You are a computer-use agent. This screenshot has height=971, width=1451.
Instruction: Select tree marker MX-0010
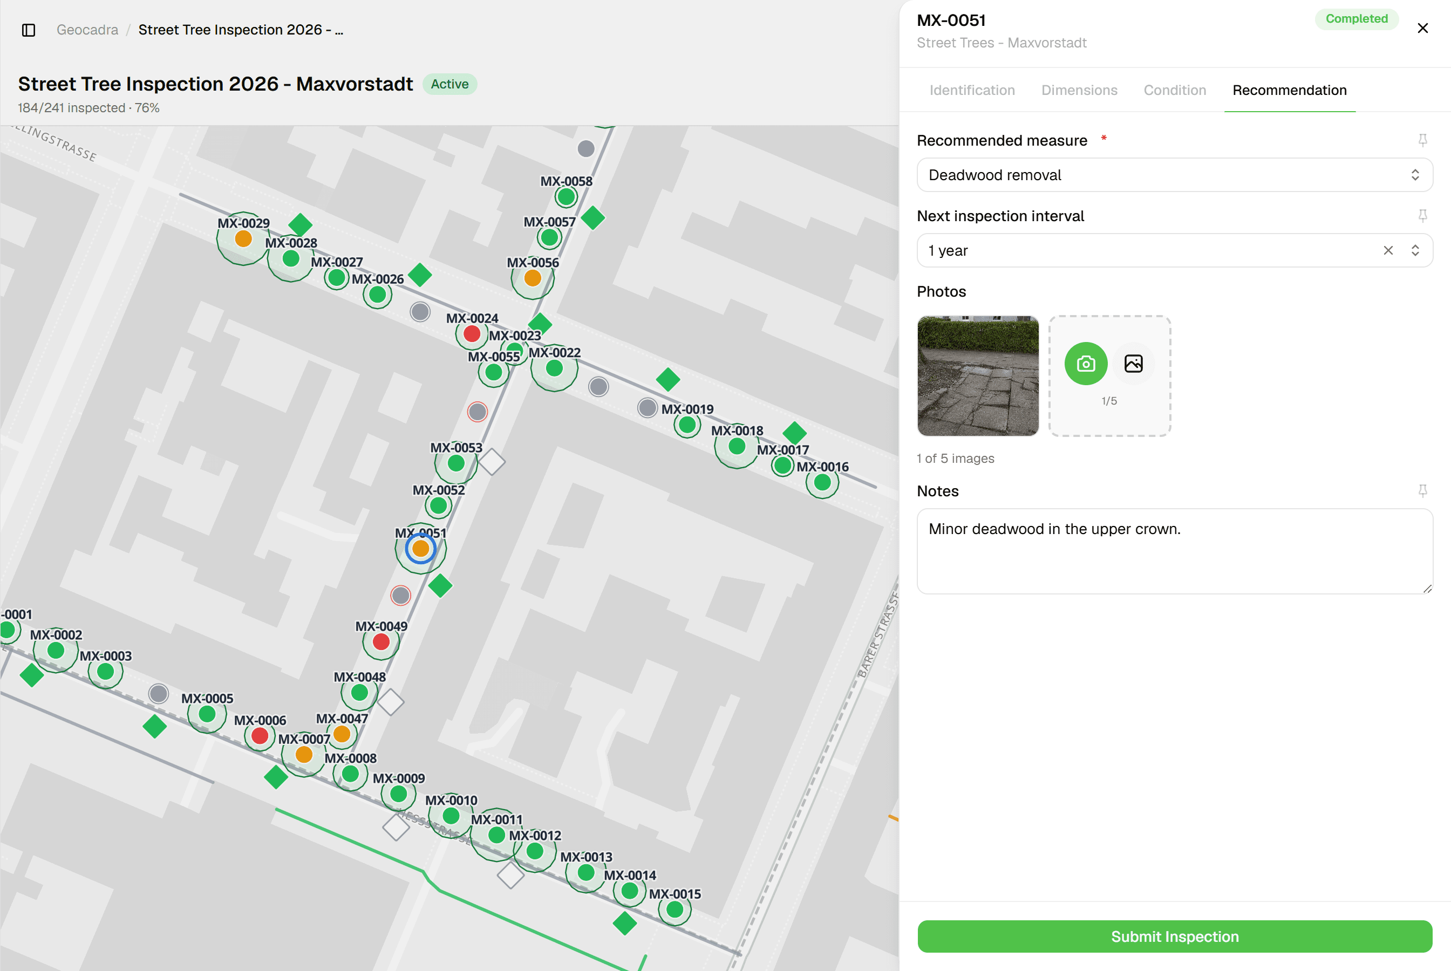coord(451,816)
